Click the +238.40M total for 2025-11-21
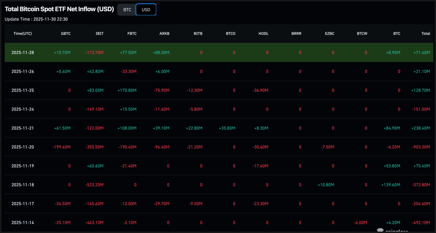The image size is (436, 233). tap(420, 128)
